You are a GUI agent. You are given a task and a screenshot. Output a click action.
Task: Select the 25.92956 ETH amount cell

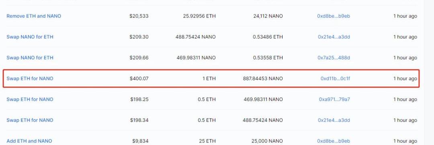(x=199, y=16)
